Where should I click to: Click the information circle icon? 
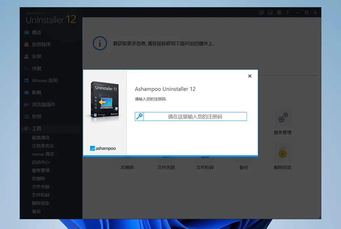coord(100,44)
